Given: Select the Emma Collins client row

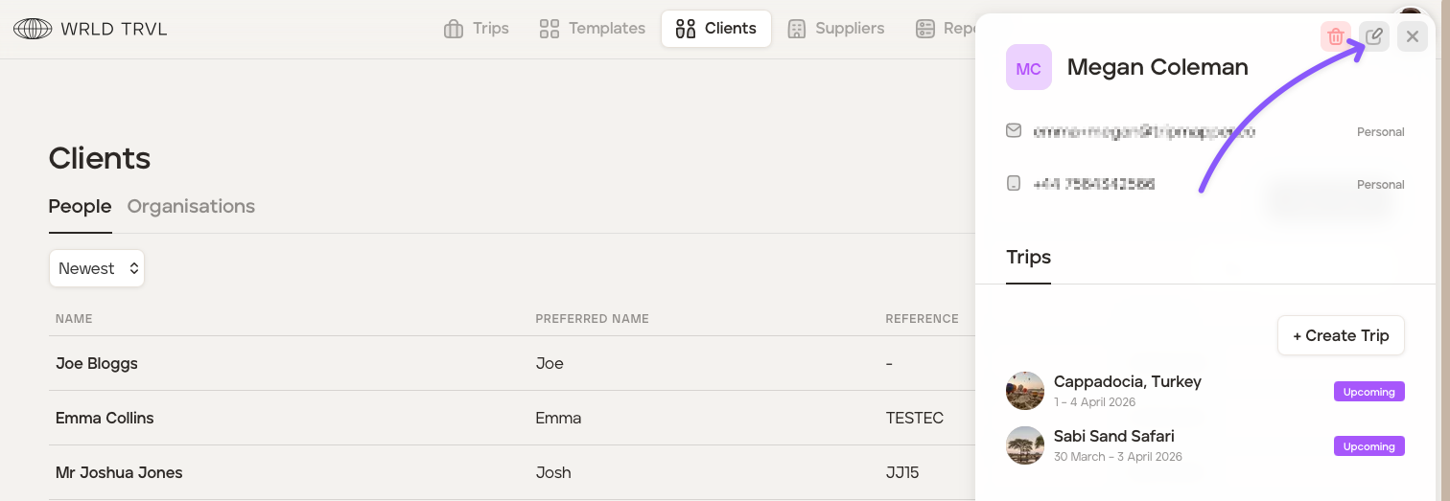Looking at the screenshot, I should tap(105, 419).
